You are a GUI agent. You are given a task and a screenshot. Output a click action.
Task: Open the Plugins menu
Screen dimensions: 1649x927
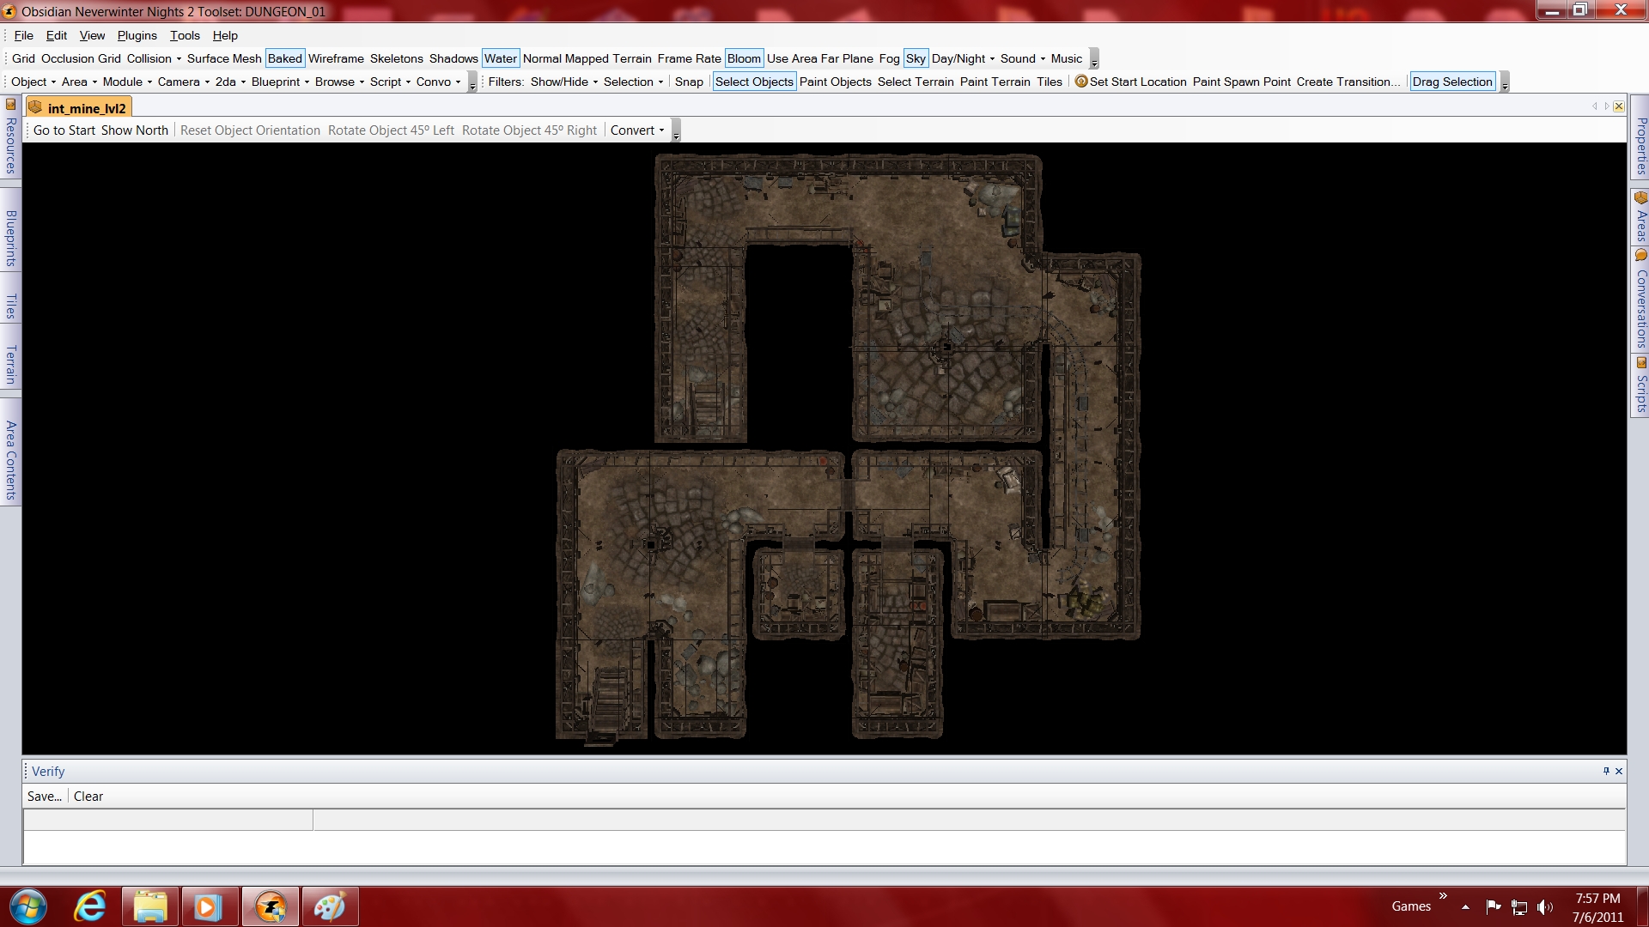coord(137,35)
